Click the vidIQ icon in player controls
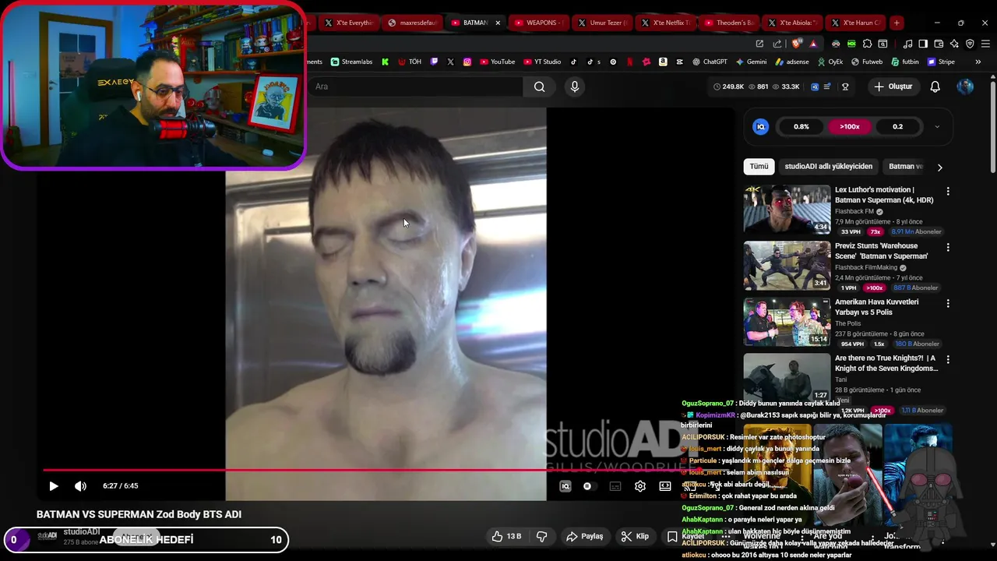The height and width of the screenshot is (561, 997). coord(565,486)
